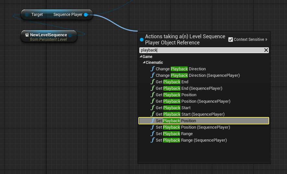Toggle the Context Sensitive checkbox
This screenshot has height=174, width=287.
[231, 40]
